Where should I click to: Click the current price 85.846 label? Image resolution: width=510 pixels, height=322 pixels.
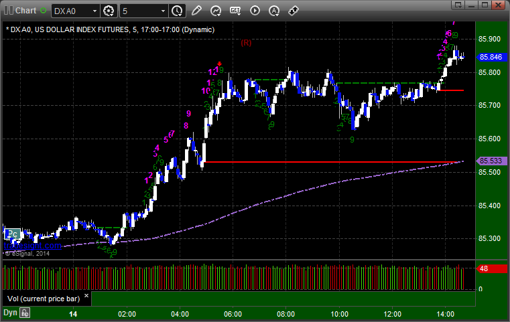pos(491,57)
